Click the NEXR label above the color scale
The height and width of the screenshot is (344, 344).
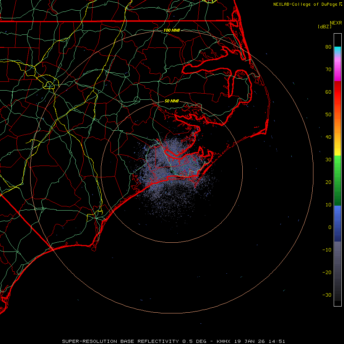tap(336, 23)
